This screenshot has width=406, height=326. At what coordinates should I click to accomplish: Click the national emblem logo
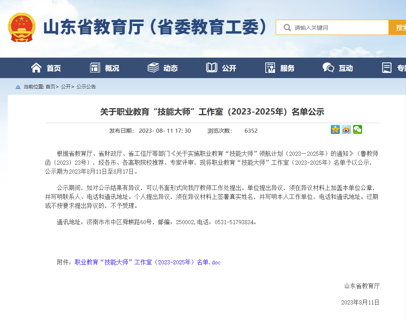pos(22,28)
